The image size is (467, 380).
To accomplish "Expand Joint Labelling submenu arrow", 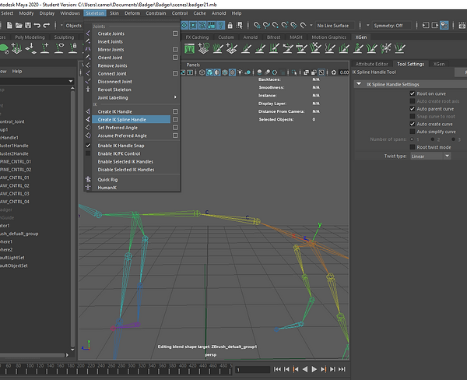I will coord(175,97).
